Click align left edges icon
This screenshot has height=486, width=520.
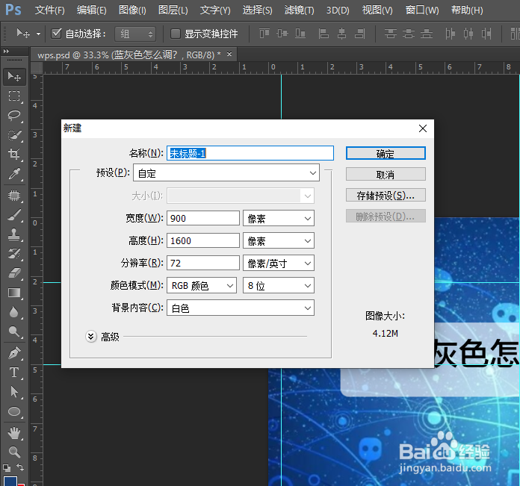pos(324,34)
